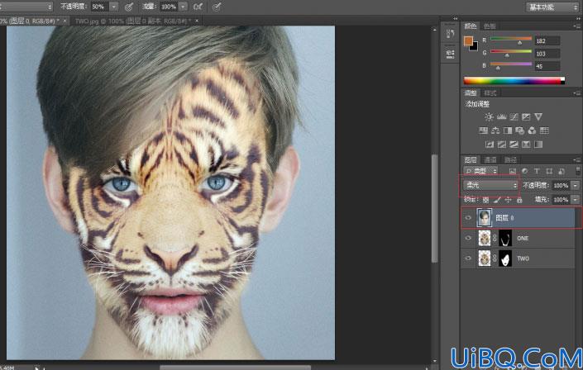Add a Channel Mixer adjustment layer

point(532,130)
